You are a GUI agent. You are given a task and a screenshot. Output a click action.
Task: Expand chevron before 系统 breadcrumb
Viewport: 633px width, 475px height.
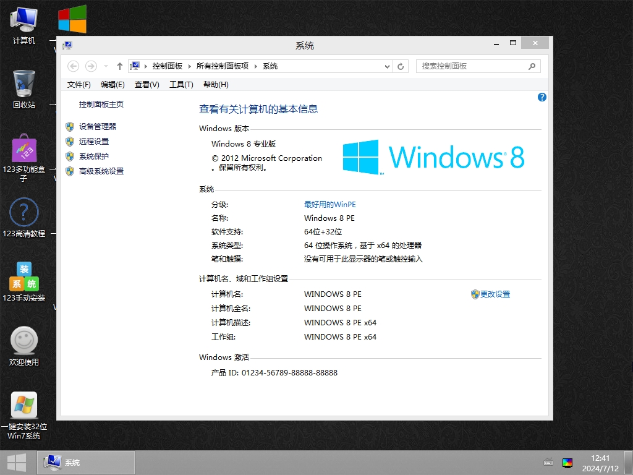click(x=256, y=66)
